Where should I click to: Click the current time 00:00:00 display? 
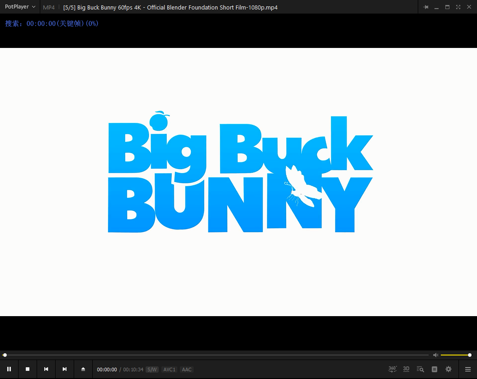(x=107, y=370)
